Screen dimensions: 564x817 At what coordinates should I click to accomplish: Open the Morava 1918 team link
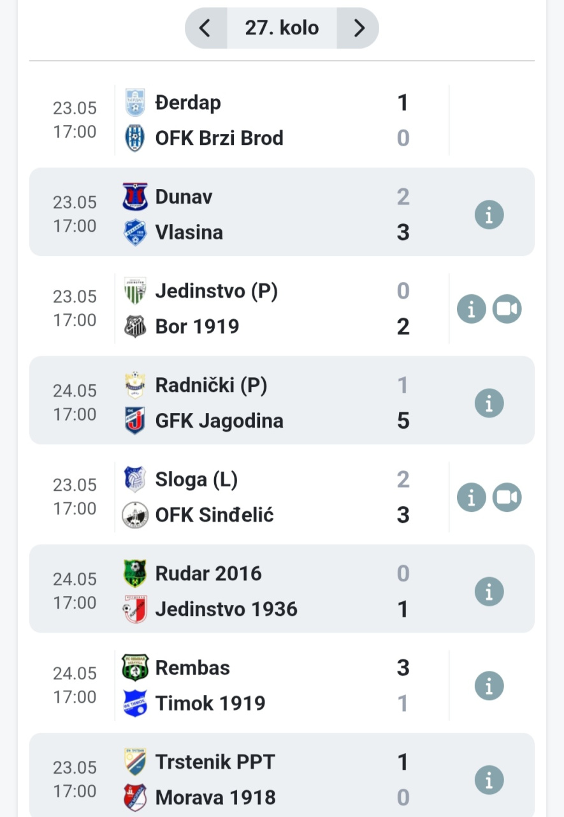[215, 797]
